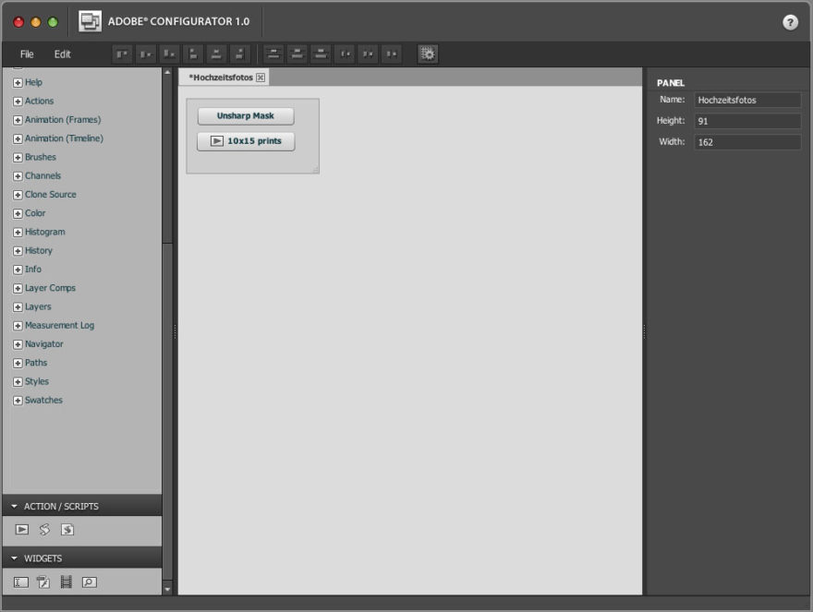Select the History label
Screen dimensions: 813x612
click(39, 250)
